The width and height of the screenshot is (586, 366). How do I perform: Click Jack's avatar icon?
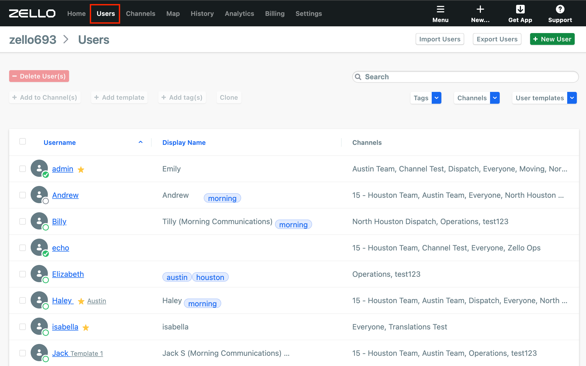click(x=39, y=353)
